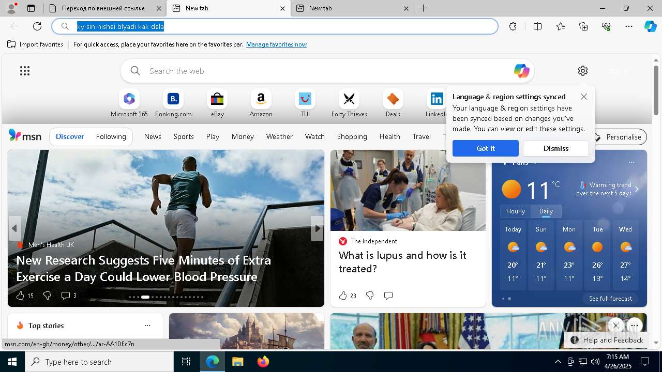Open weather card options menu

631,162
